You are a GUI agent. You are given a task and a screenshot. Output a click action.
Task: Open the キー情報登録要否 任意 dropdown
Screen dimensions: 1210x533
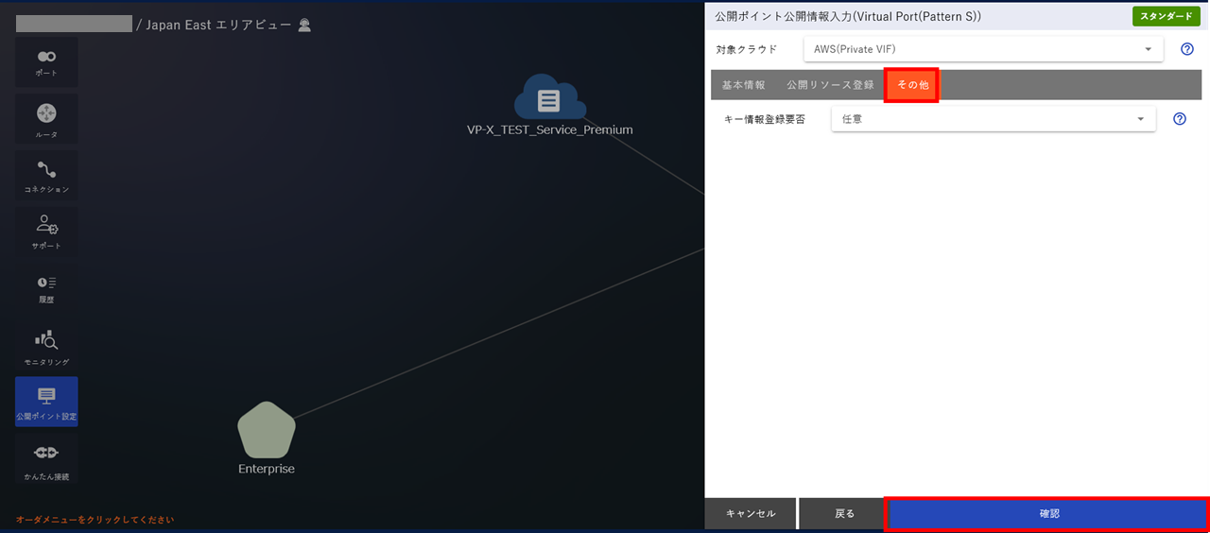click(994, 119)
